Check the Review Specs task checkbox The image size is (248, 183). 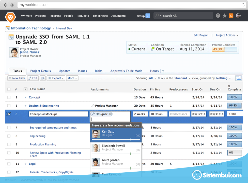click(x=9, y=153)
